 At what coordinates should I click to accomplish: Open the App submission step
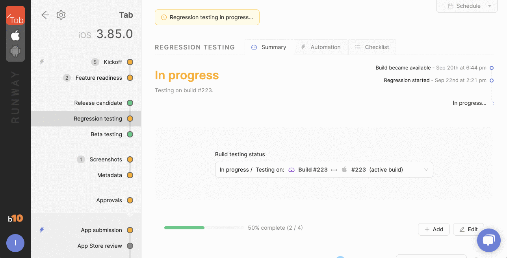coord(101,230)
